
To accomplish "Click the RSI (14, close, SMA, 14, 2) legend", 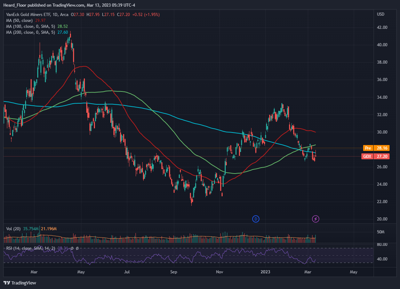I will (31, 248).
